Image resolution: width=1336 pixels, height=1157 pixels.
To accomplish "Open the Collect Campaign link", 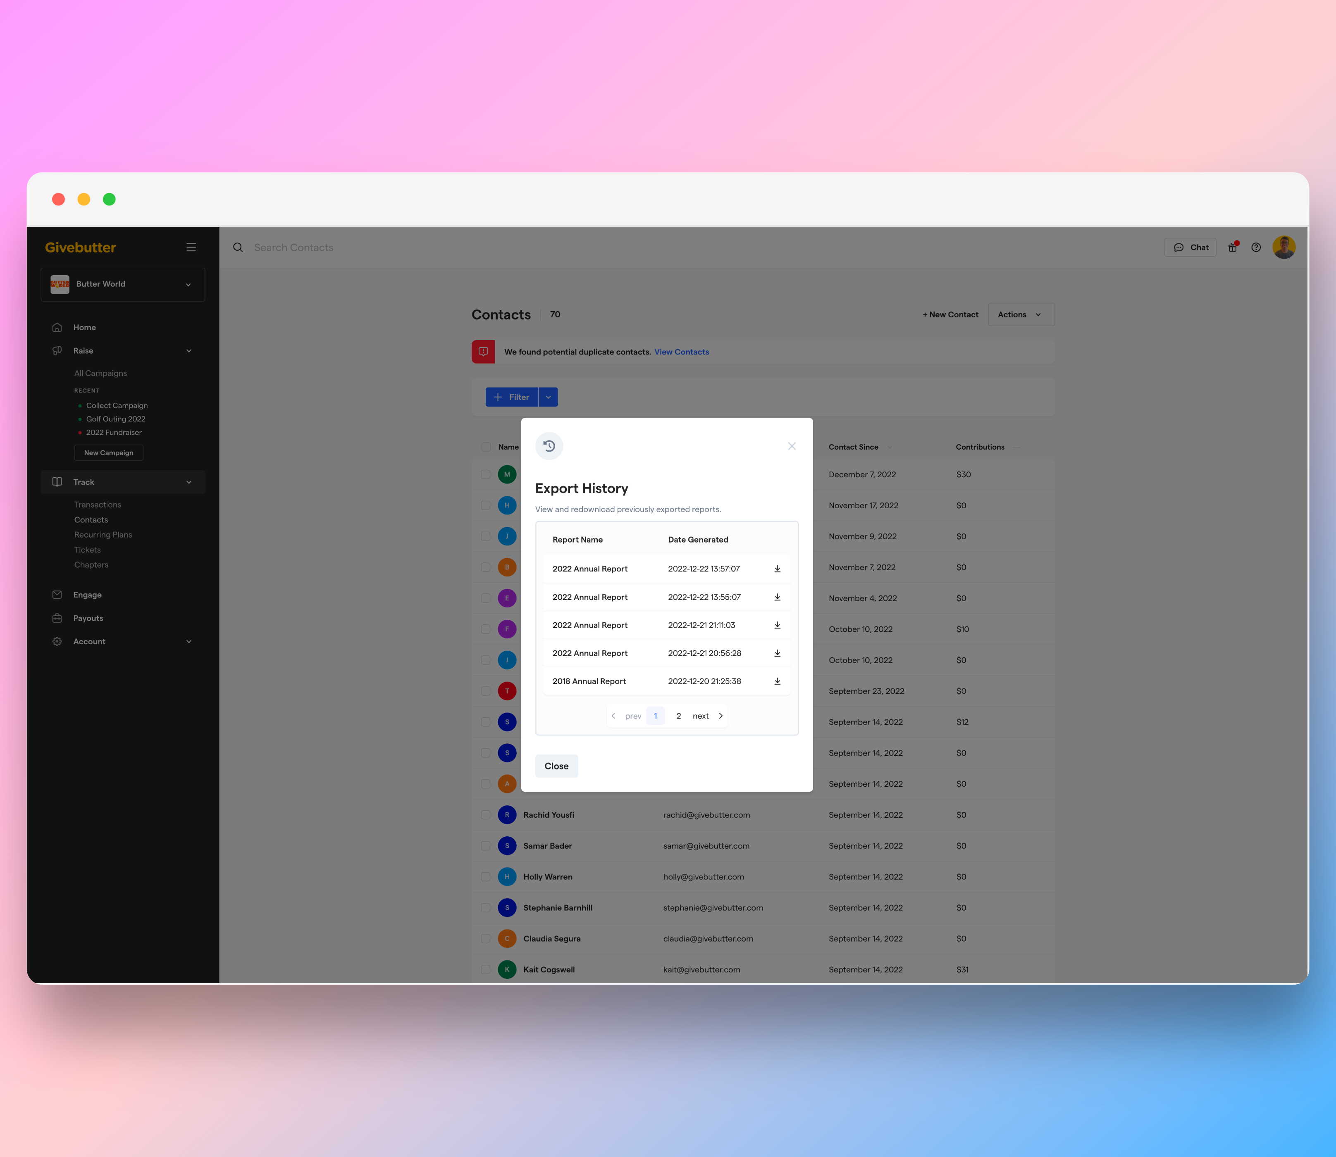I will [x=117, y=405].
